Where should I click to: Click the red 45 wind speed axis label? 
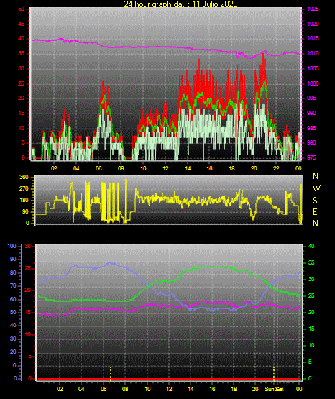pyautogui.click(x=22, y=24)
